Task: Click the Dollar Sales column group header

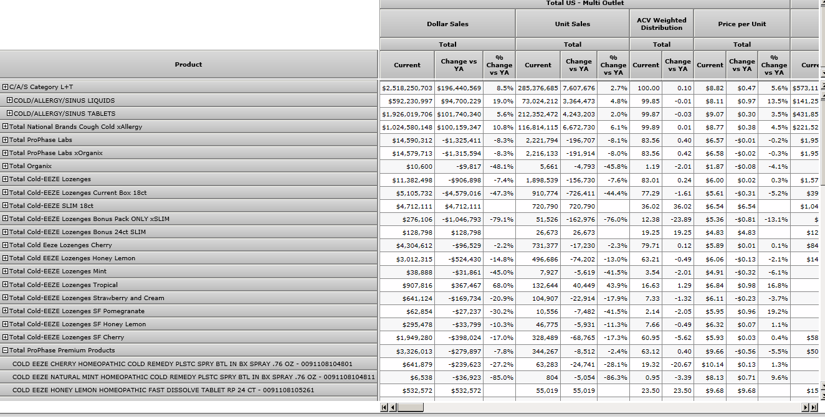Action: pos(447,24)
